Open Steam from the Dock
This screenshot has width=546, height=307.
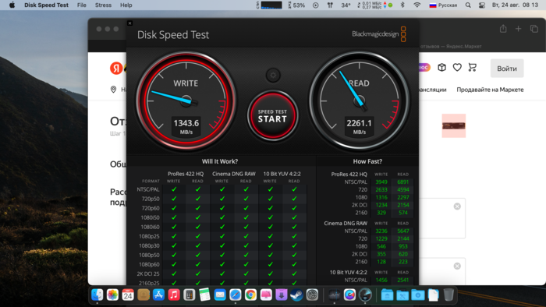tap(296, 295)
